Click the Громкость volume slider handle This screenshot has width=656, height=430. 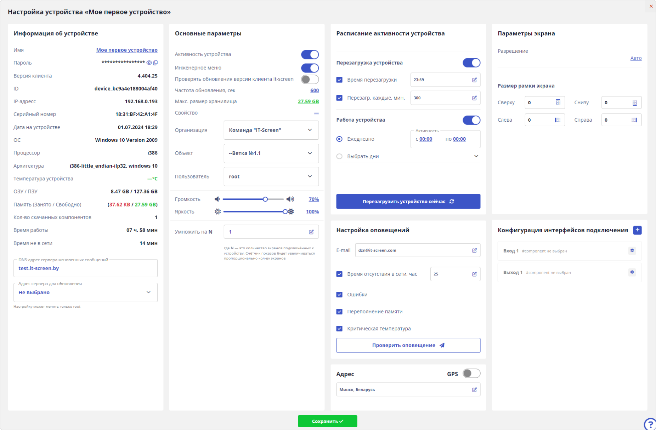[x=265, y=199]
